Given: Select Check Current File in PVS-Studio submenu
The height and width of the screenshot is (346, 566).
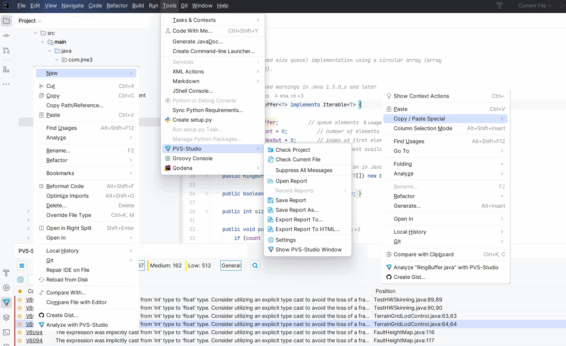Looking at the screenshot, I should point(298,159).
